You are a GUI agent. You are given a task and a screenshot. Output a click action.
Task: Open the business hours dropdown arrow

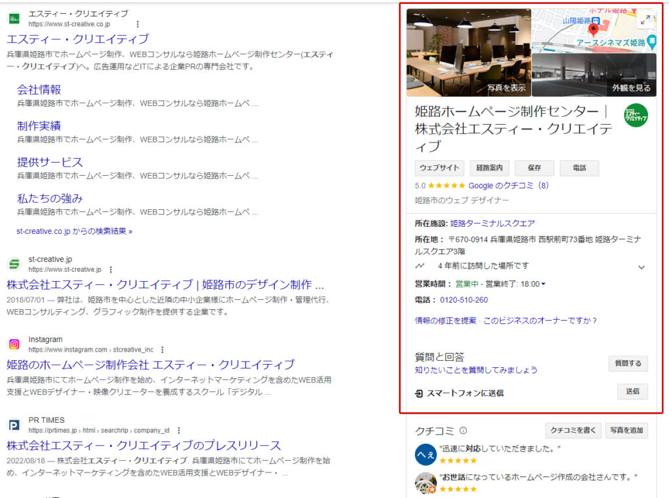543,284
